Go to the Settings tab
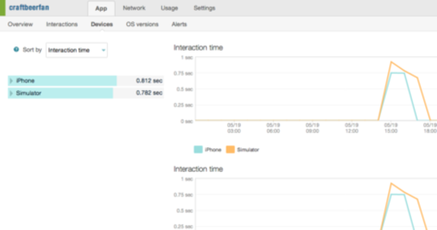The width and height of the screenshot is (437, 230). pyautogui.click(x=204, y=8)
